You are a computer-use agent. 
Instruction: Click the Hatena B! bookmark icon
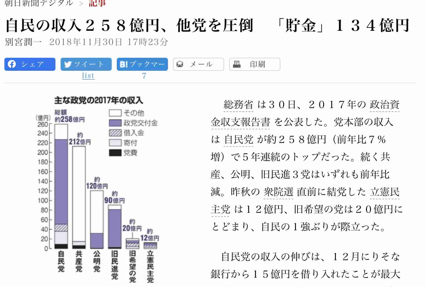point(123,64)
